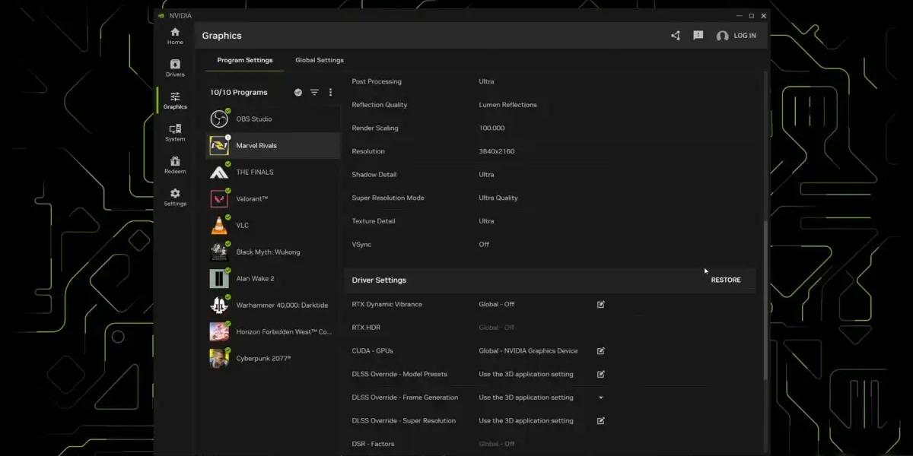Open the System section in sidebar
The width and height of the screenshot is (913, 456).
pos(175,133)
